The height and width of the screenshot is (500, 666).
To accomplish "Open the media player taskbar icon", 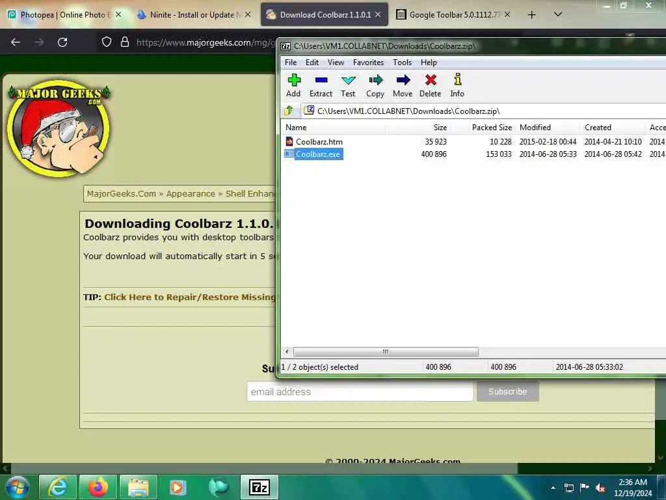I will (x=177, y=487).
